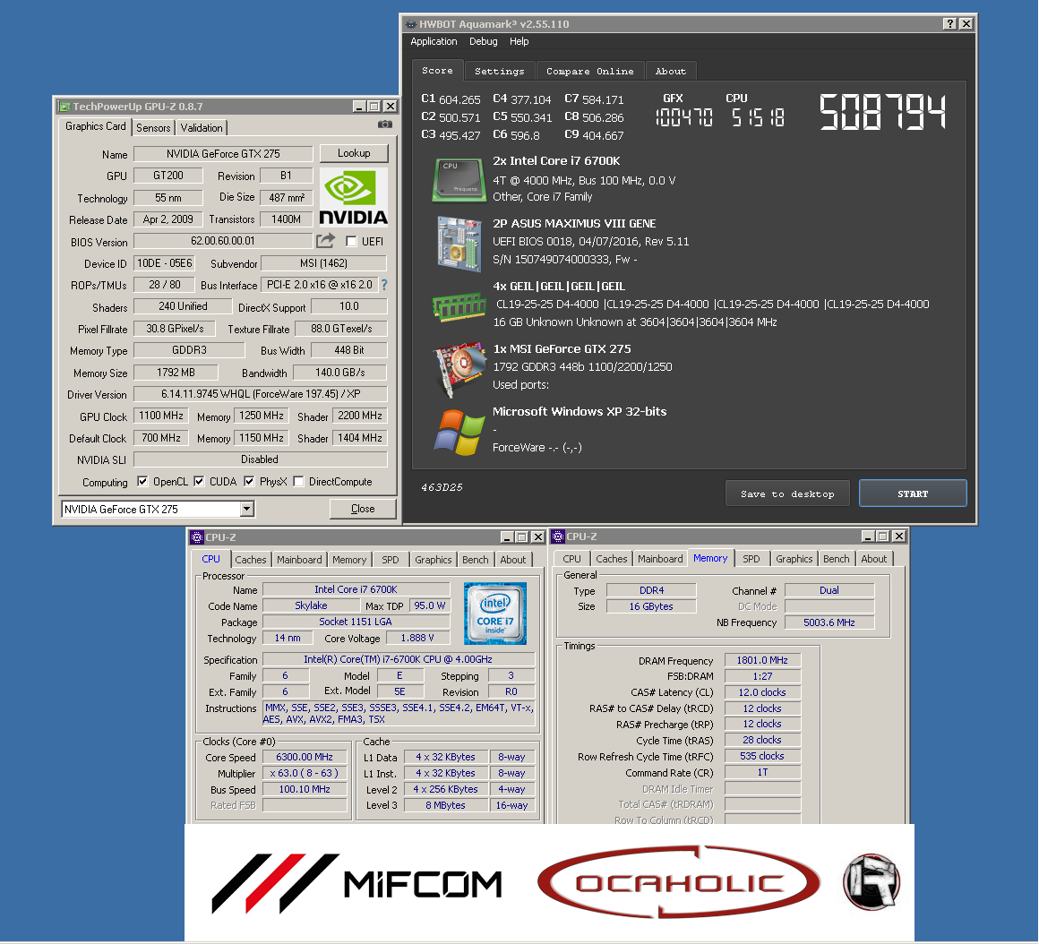Click the OCAHOLIC logo
The image size is (1039, 944).
[679, 881]
